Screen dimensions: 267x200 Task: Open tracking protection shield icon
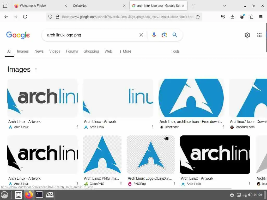(50, 17)
